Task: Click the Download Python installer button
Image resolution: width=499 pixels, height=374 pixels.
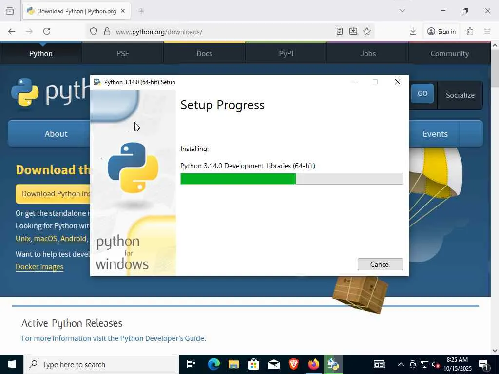Action: (54, 194)
